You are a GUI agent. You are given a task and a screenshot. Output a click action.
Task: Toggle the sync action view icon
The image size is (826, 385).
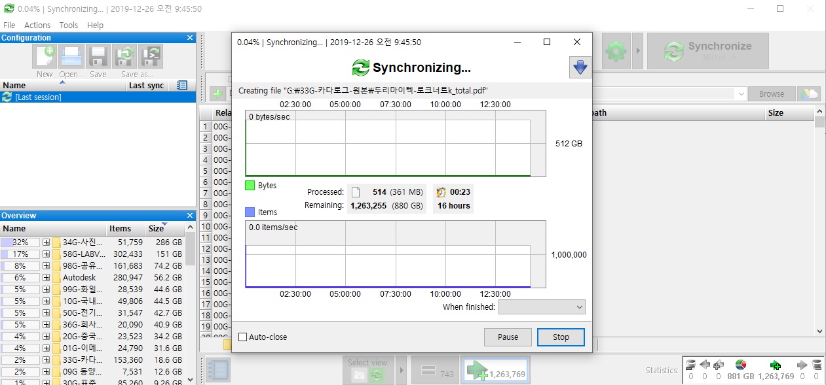pos(377,375)
